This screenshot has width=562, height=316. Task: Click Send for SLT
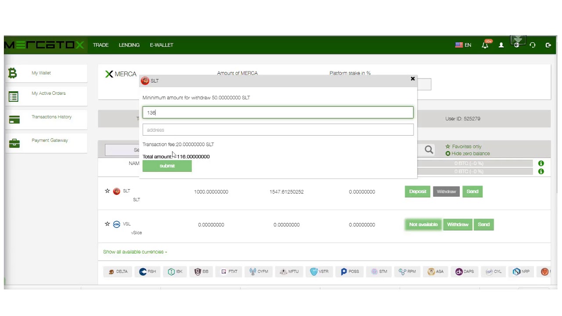tap(472, 191)
